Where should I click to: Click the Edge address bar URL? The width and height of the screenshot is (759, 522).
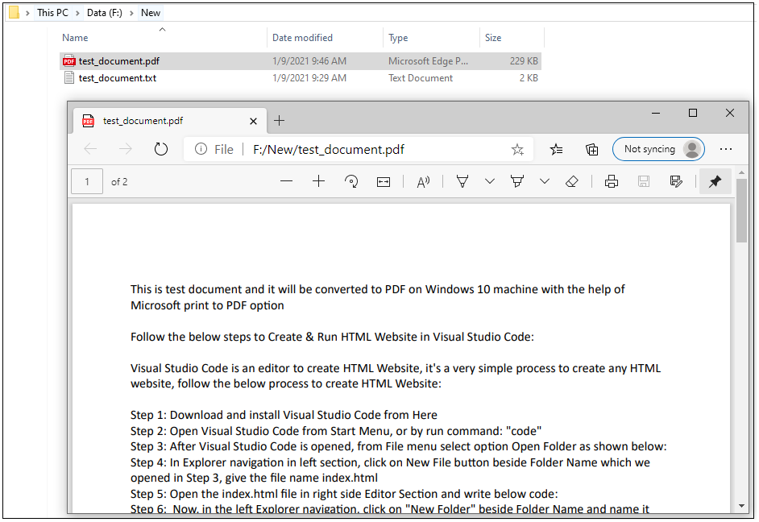click(x=329, y=150)
